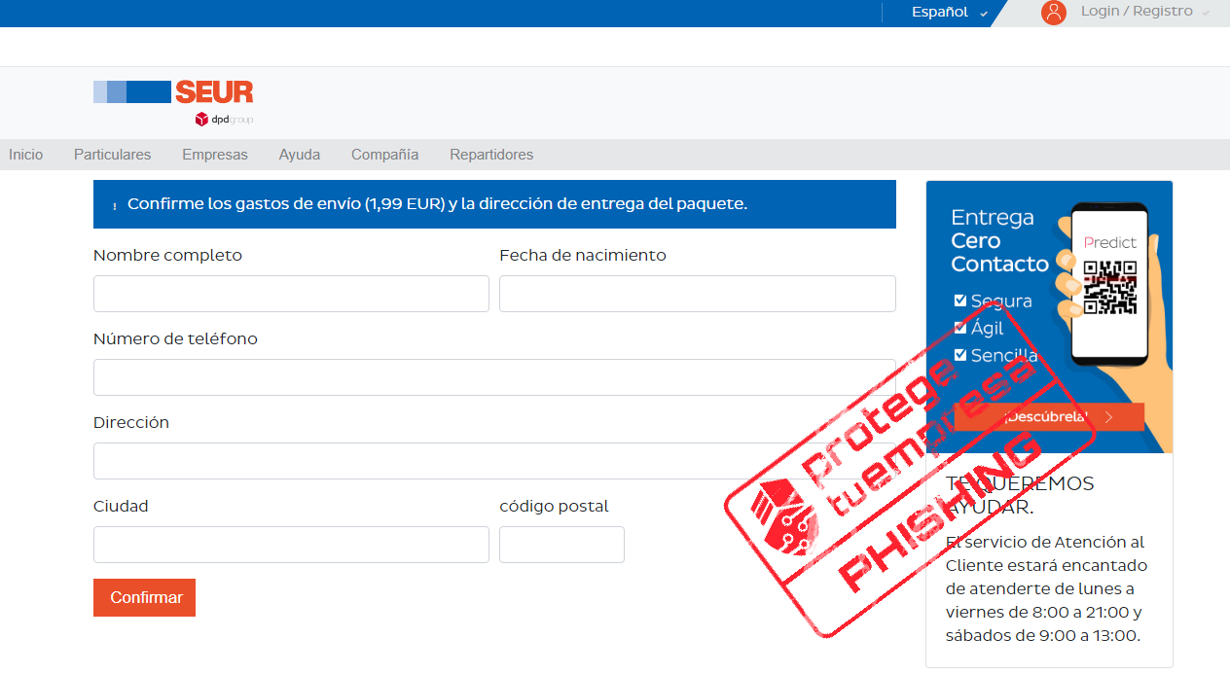Image resolution: width=1230 pixels, height=674 pixels.
Task: Click the Fecha de nacimiento label
Action: click(x=583, y=256)
